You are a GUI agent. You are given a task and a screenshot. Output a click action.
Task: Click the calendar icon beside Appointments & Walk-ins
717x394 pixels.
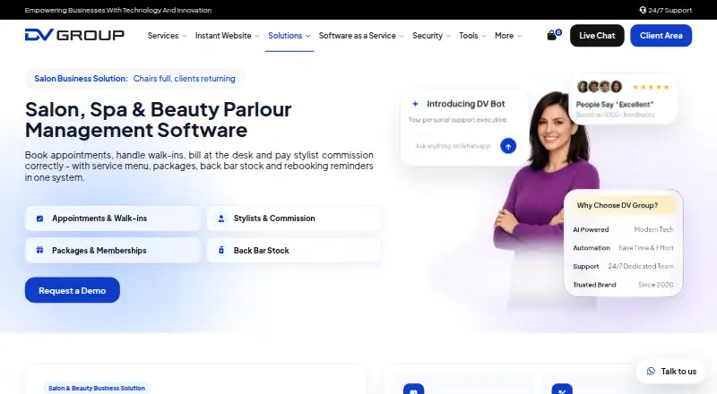coord(39,218)
